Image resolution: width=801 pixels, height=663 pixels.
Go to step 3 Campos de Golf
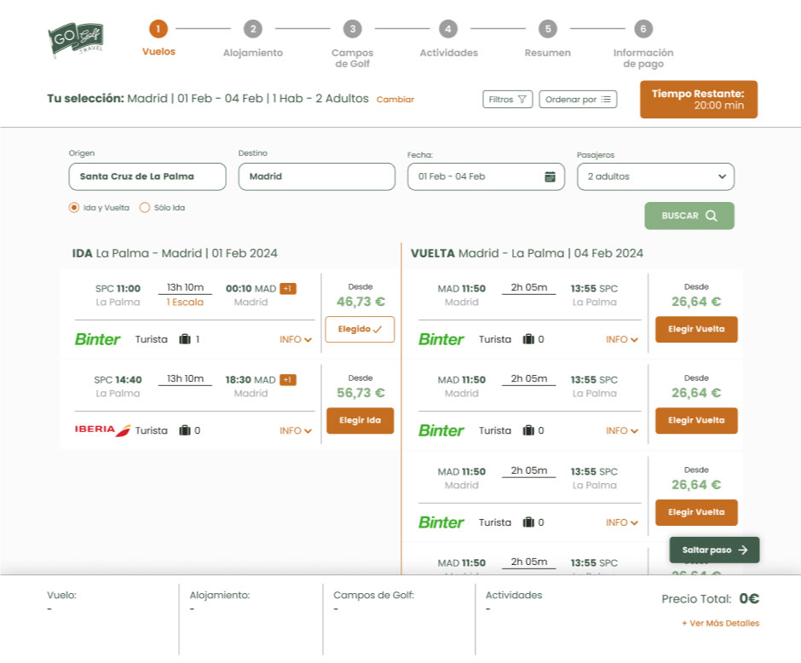[x=352, y=29]
